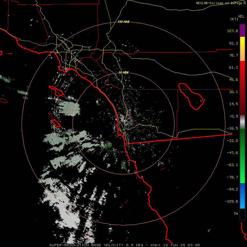Click the 61.2 velocity scale value

234,68
